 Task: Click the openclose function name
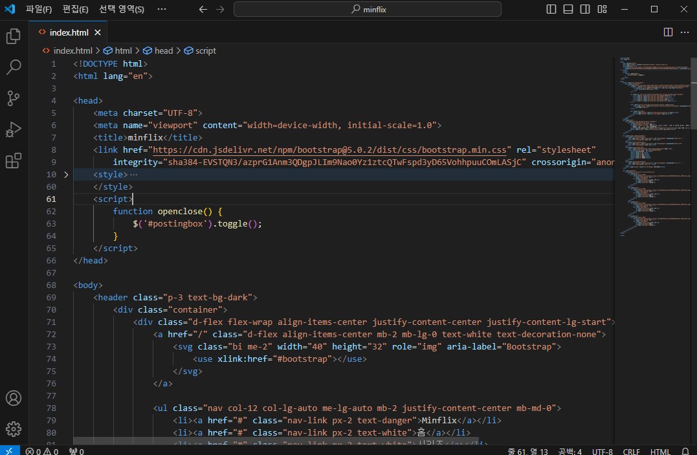point(179,211)
